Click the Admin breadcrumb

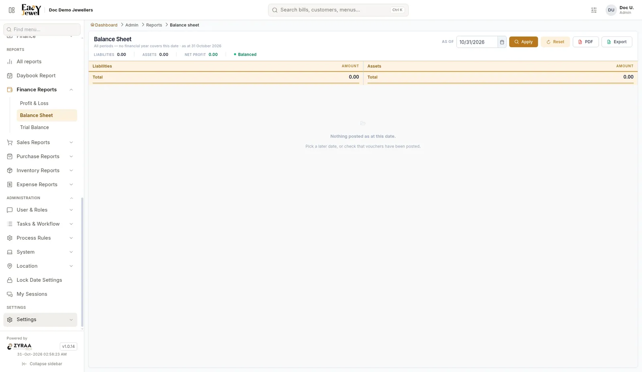[132, 25]
